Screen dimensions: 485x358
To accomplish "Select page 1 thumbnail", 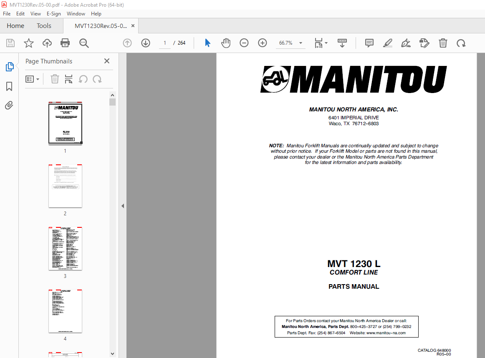I will [65, 123].
